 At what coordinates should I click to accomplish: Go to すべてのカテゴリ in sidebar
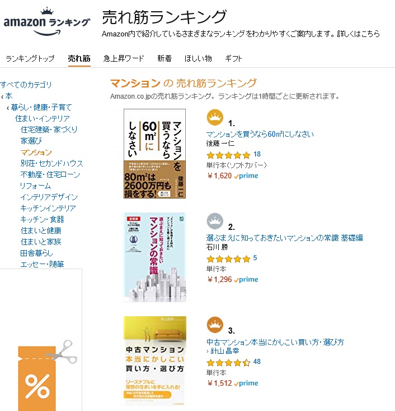tap(26, 85)
